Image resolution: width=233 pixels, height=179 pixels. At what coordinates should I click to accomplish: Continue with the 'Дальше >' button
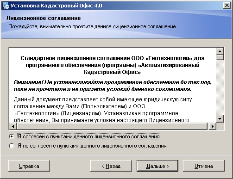pyautogui.click(x=157, y=166)
